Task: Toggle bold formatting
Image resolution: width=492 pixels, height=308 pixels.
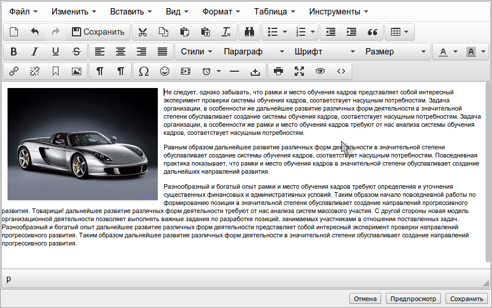Action: (x=14, y=52)
